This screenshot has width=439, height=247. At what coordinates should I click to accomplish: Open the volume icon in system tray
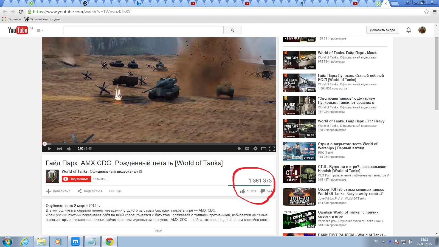pos(410,242)
